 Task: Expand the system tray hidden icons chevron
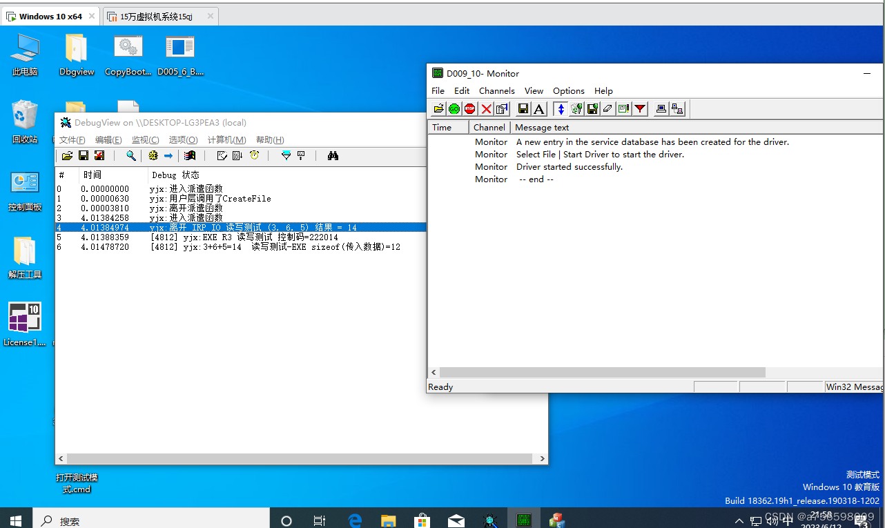click(739, 521)
